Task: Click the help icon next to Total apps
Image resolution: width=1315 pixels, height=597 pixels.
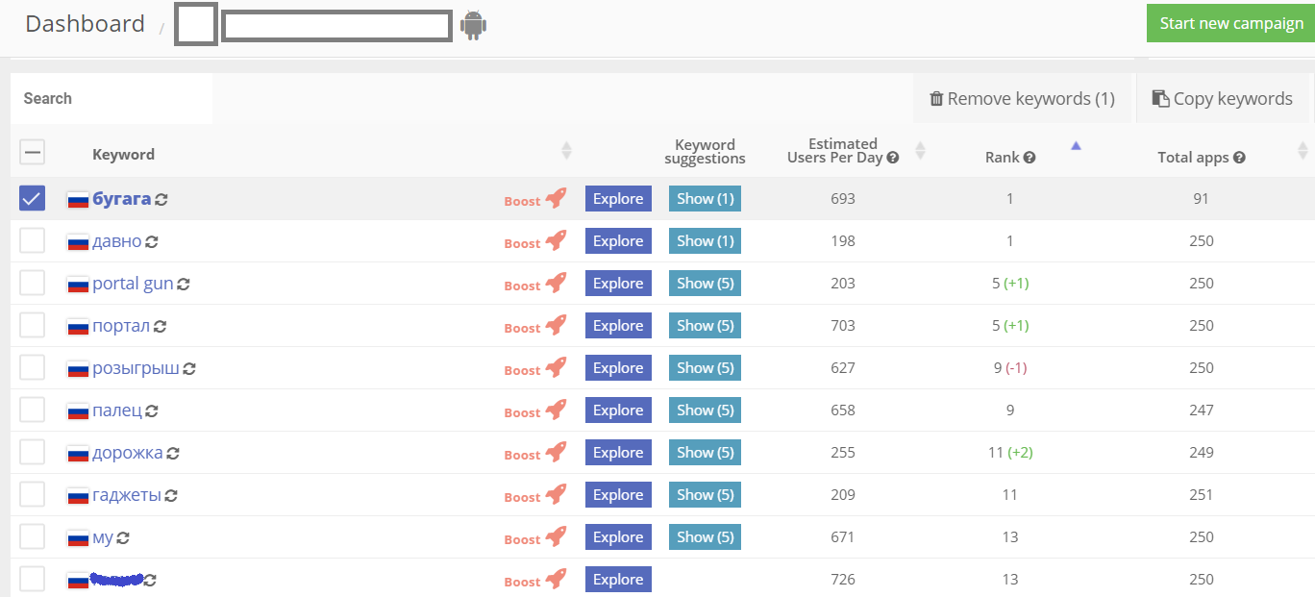Action: [x=1239, y=158]
